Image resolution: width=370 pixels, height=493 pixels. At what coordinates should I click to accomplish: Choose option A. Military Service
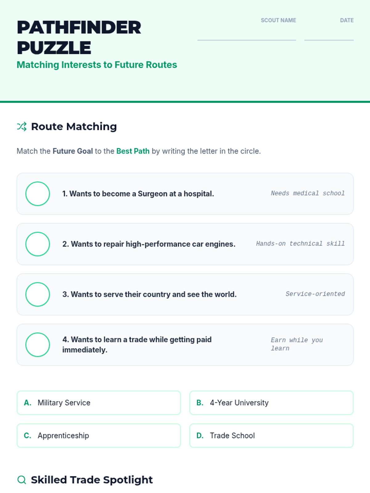[99, 403]
